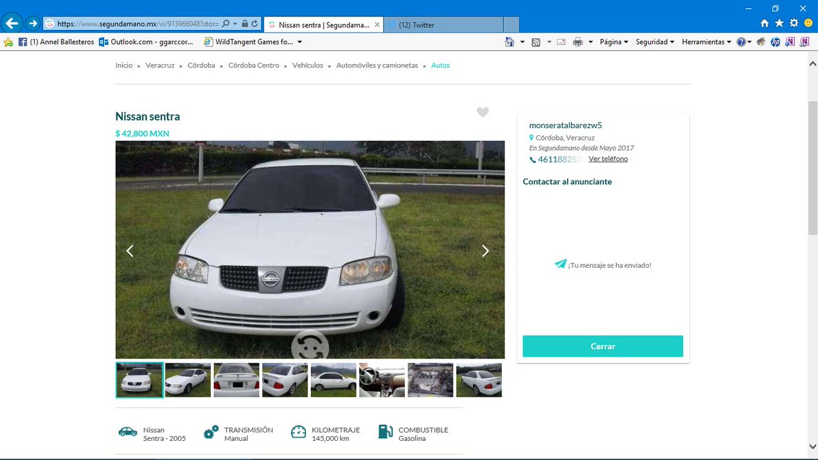Screen dimensions: 818x460
Task: Refresh the page with the reload icon
Action: tap(255, 23)
